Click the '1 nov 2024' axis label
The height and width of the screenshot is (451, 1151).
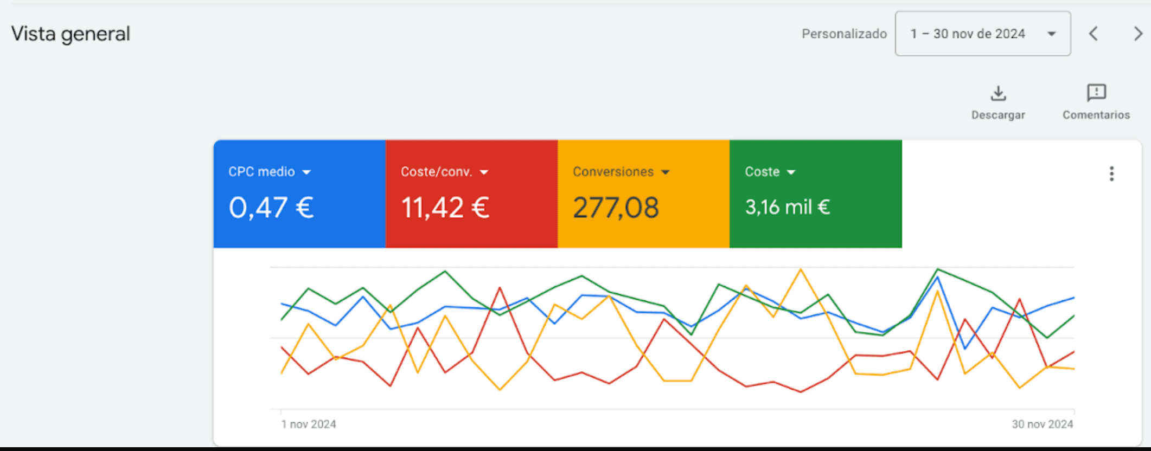coord(309,424)
